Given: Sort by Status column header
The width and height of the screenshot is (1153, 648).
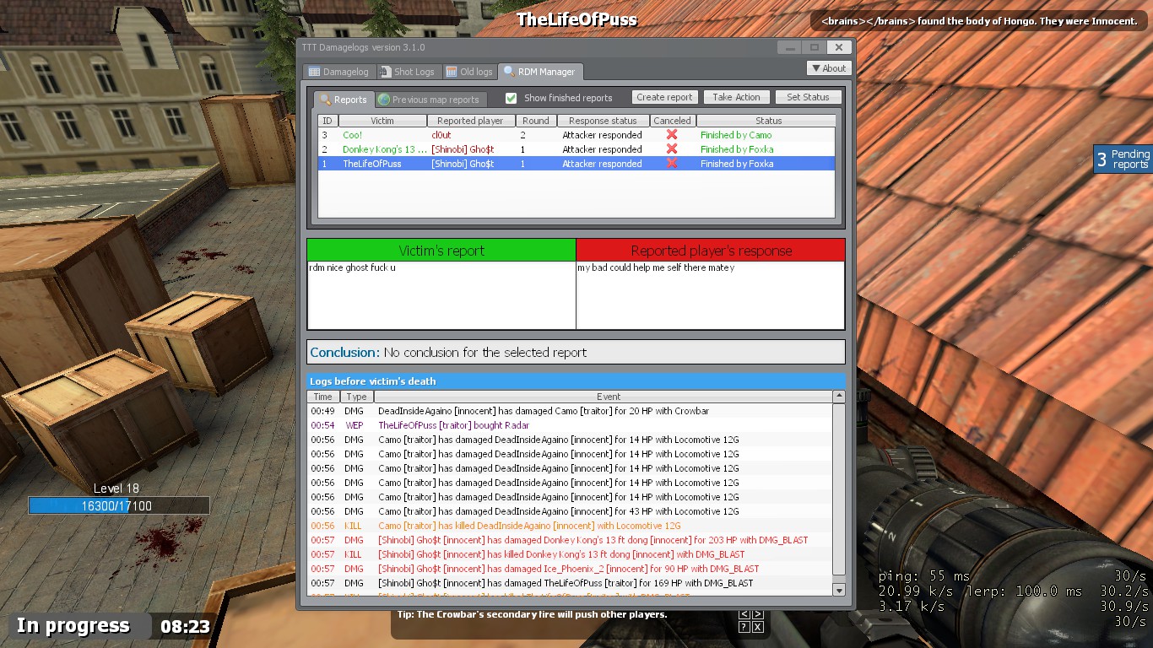Looking at the screenshot, I should (x=768, y=121).
